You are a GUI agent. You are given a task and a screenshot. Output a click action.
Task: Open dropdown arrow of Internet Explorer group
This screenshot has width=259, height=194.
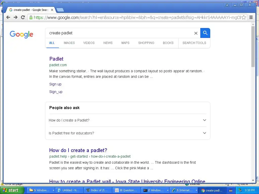[196, 190]
